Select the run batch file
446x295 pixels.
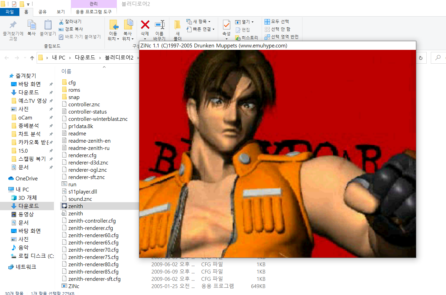click(x=72, y=184)
